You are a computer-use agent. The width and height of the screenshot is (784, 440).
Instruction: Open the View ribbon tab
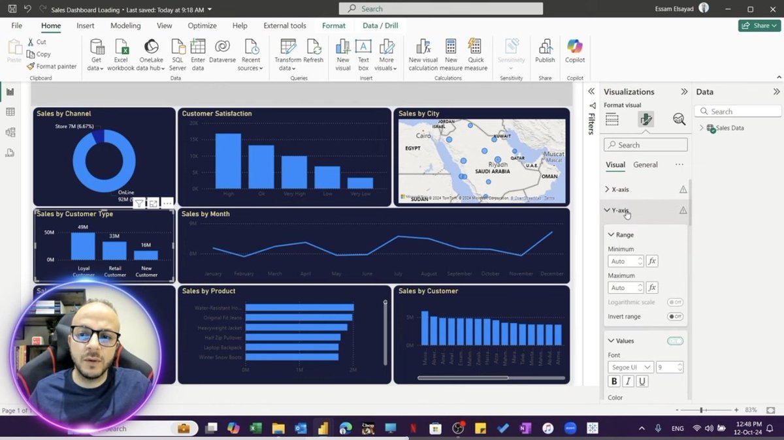(x=165, y=25)
